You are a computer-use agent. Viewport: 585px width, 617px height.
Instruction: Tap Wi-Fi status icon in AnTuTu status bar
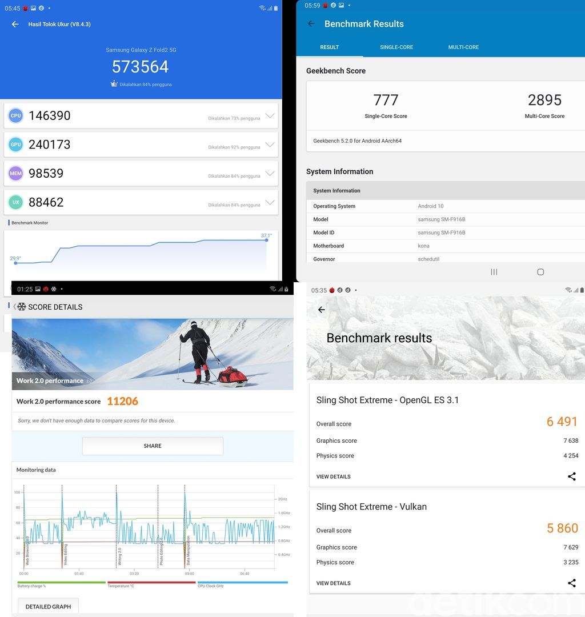pyautogui.click(x=262, y=8)
